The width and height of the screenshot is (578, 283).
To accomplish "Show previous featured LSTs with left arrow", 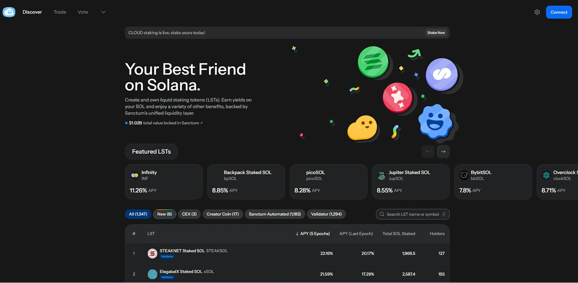I will click(428, 151).
